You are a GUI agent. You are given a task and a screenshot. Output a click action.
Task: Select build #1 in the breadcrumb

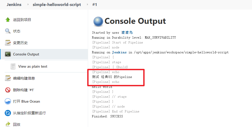click(95, 4)
